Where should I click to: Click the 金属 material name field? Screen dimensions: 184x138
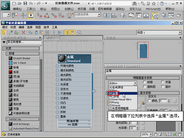[x=143, y=71]
